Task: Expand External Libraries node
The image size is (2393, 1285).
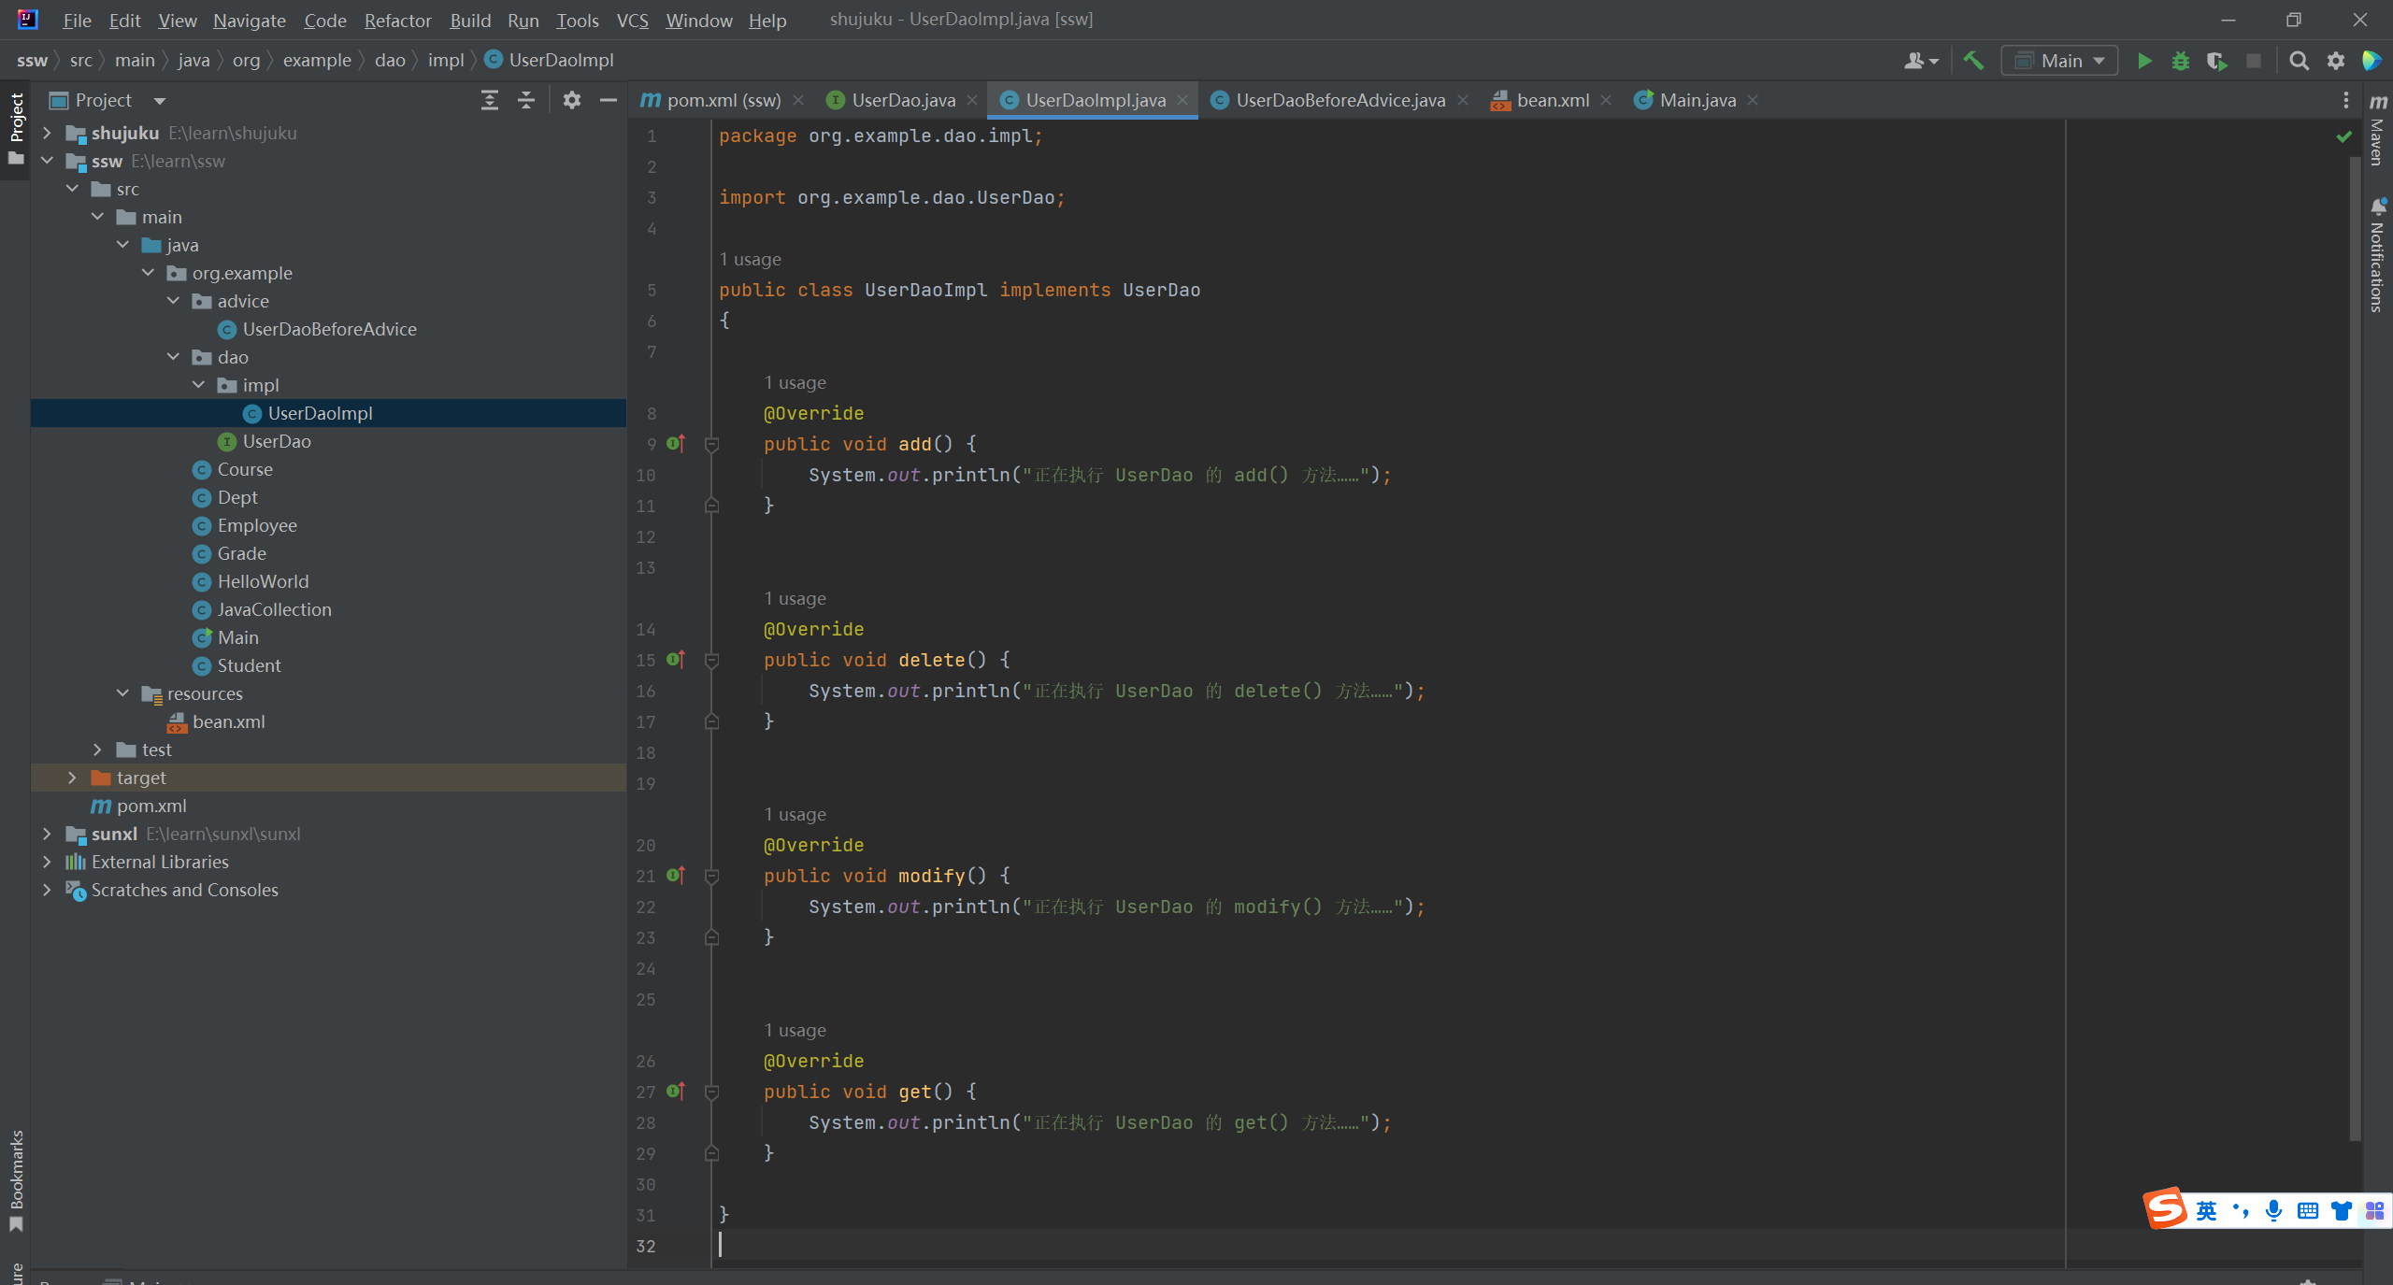Action: (47, 862)
